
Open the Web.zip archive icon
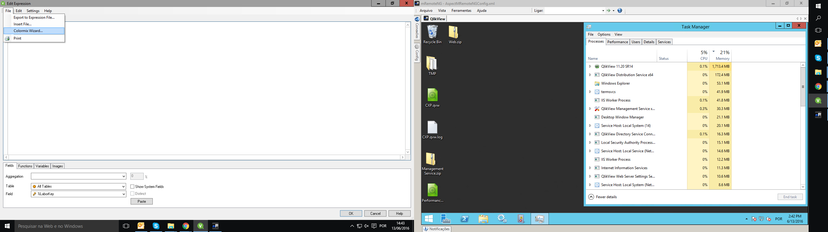455,34
